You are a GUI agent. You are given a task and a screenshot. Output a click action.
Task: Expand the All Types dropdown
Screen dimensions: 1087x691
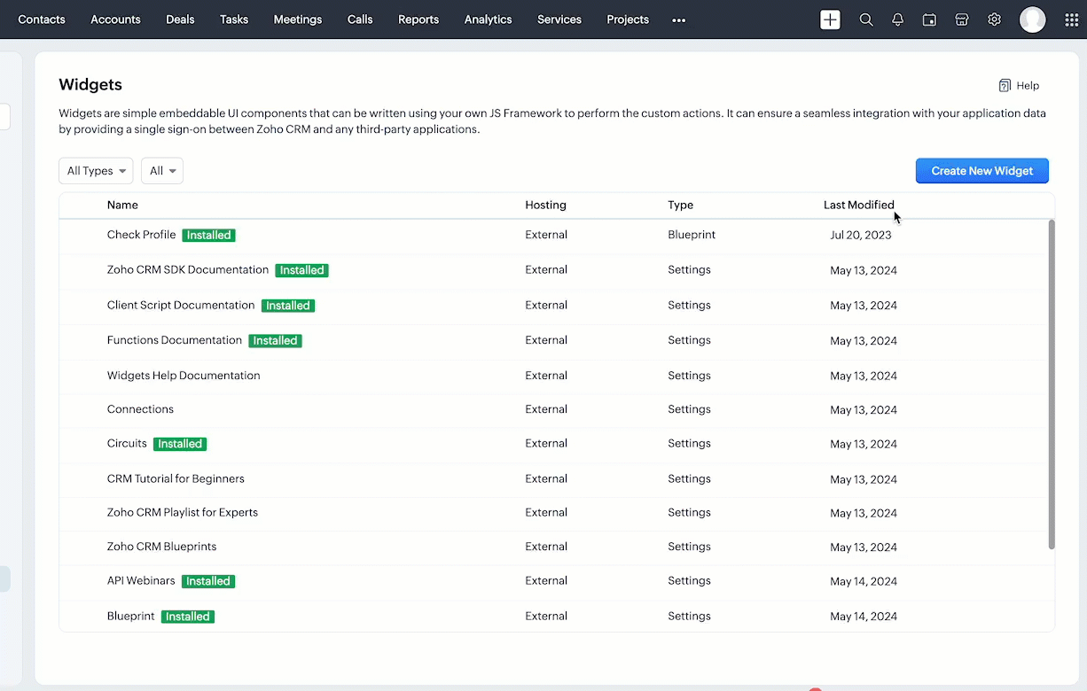[96, 171]
